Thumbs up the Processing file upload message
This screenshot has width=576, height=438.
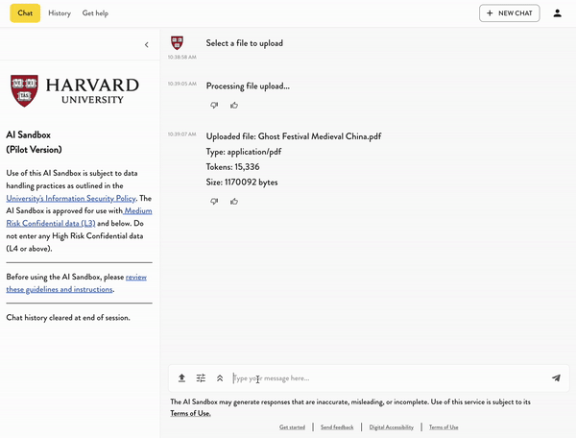(x=234, y=105)
